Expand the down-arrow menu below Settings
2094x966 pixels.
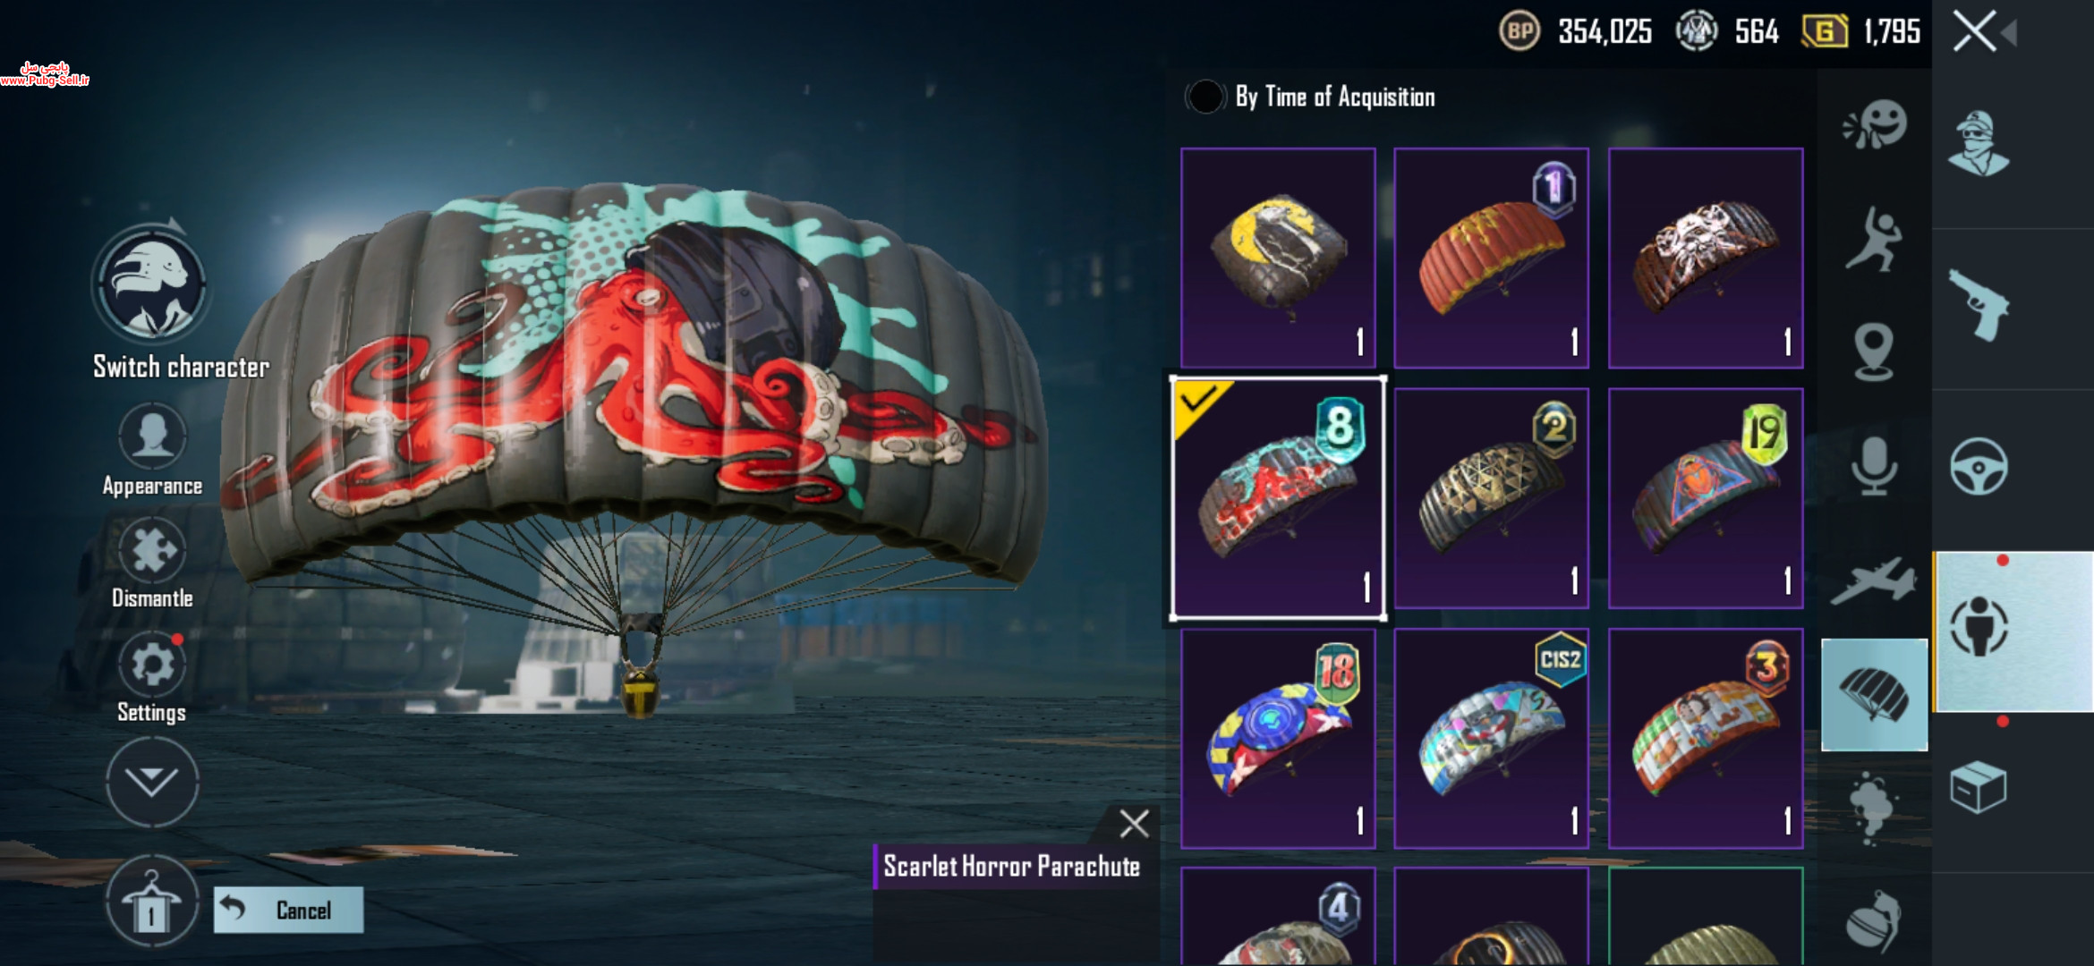click(x=151, y=783)
